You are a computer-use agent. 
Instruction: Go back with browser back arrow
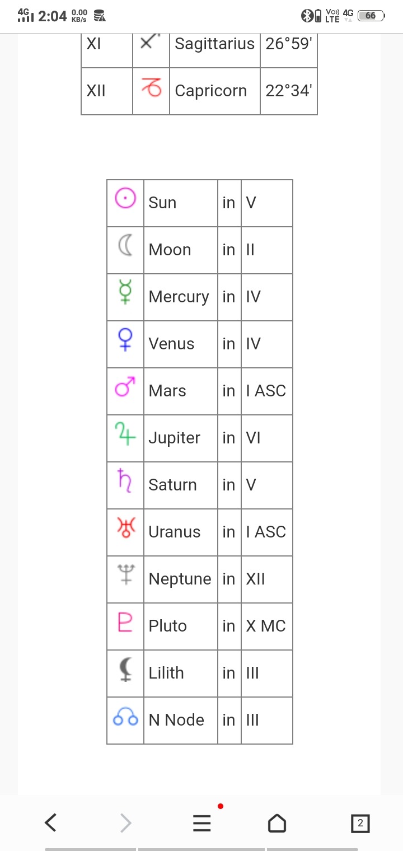pos(50,823)
